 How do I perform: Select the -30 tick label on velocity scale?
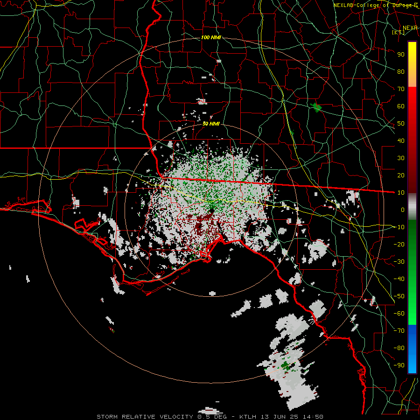(x=399, y=262)
